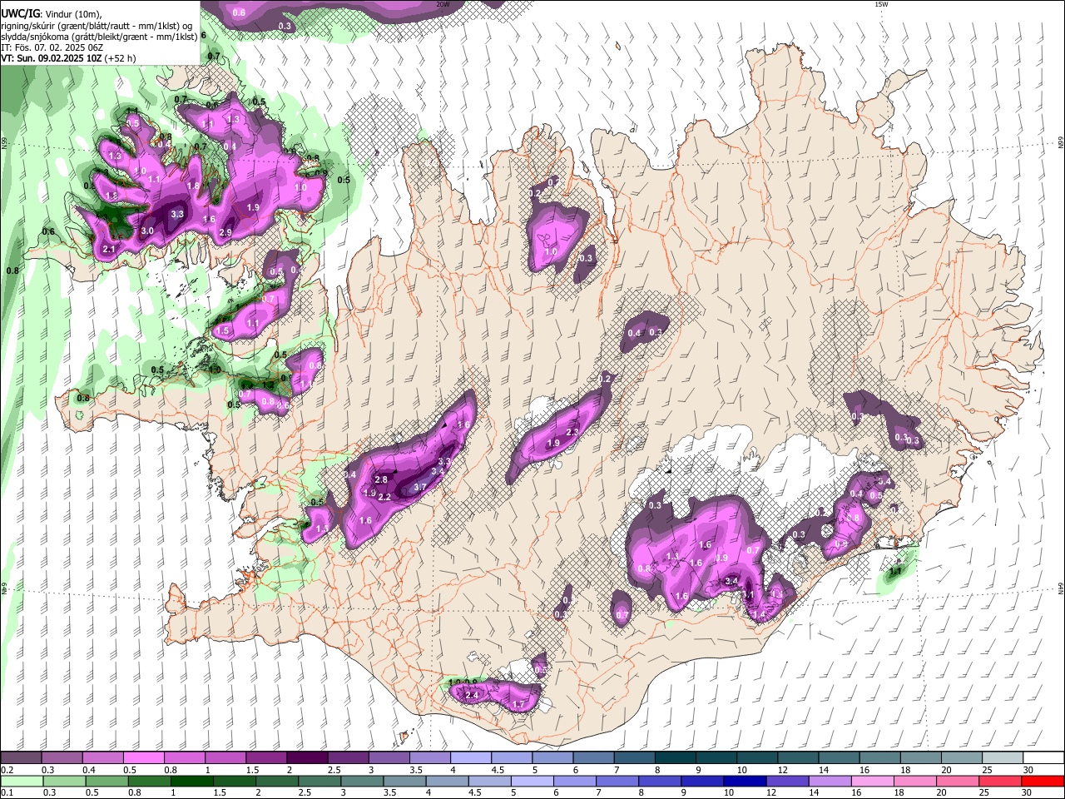
Task: Click the 'IT: Fös. 07. 02. 2025 06Z' line
Action: tap(52, 47)
